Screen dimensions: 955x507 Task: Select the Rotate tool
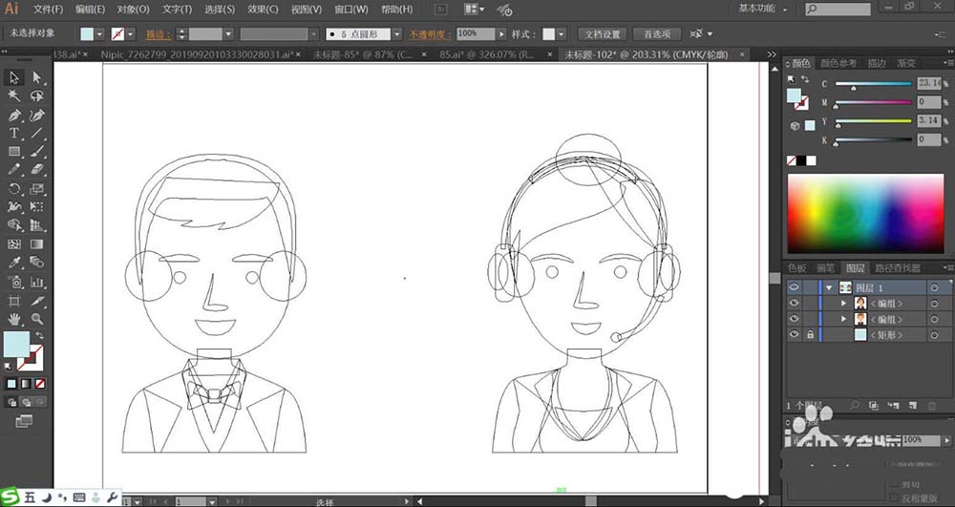click(x=14, y=189)
